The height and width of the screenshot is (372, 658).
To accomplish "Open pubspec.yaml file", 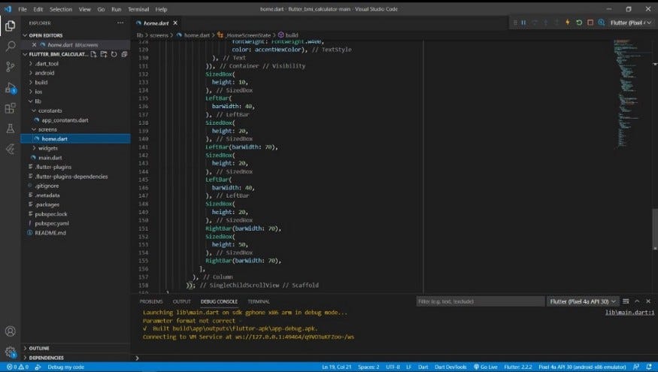I will point(52,223).
